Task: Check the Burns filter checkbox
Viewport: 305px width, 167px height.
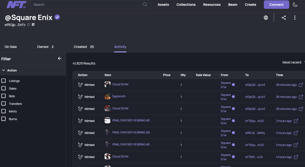Action: point(4,118)
